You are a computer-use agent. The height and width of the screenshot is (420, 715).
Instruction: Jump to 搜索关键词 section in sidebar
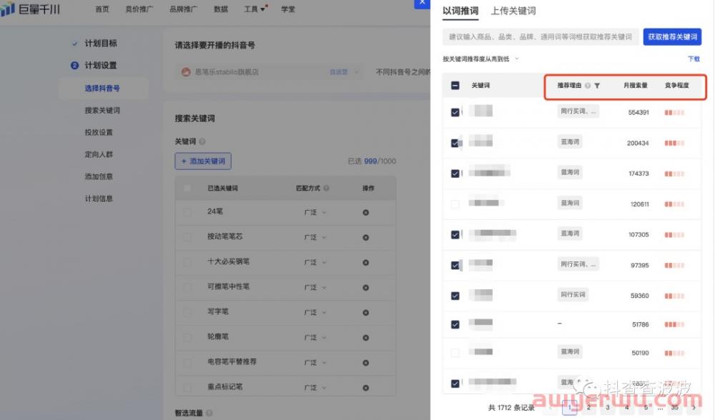(x=102, y=110)
